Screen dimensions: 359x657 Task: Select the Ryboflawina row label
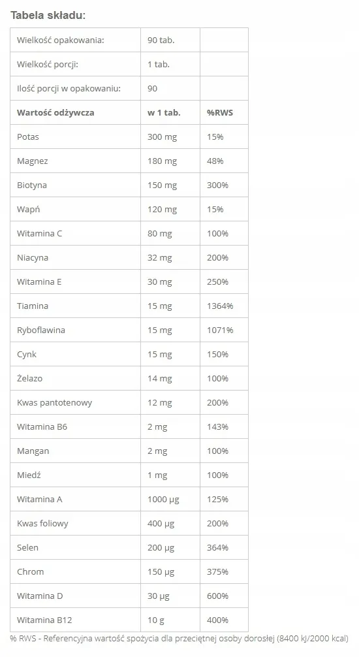click(41, 330)
